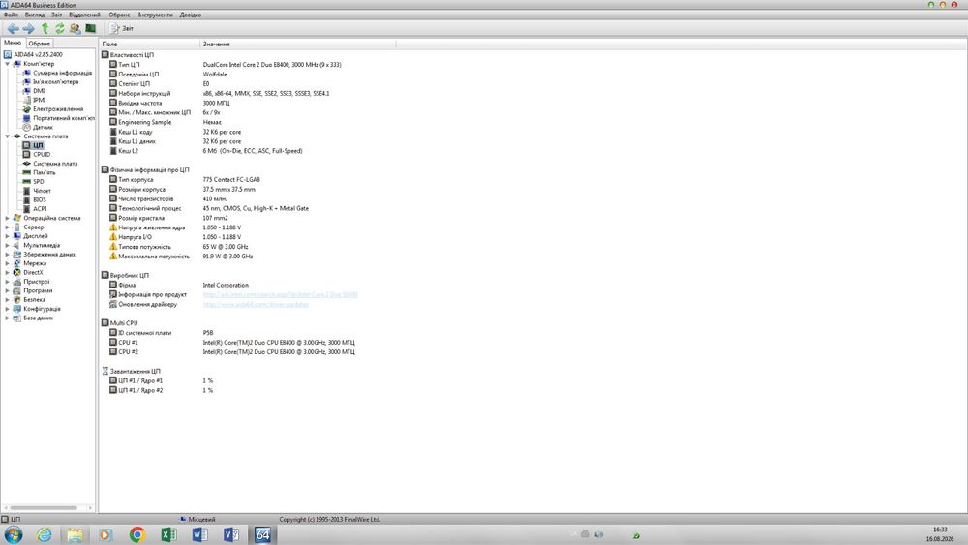Open the Intel product information link
The image size is (968, 545).
(x=281, y=294)
